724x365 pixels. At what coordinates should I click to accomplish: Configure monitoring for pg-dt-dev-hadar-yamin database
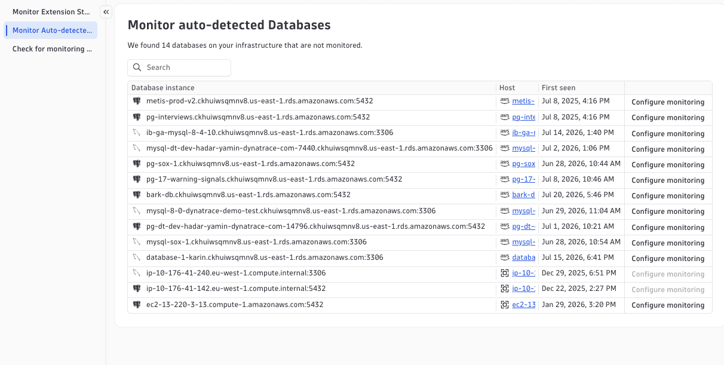pyautogui.click(x=668, y=228)
